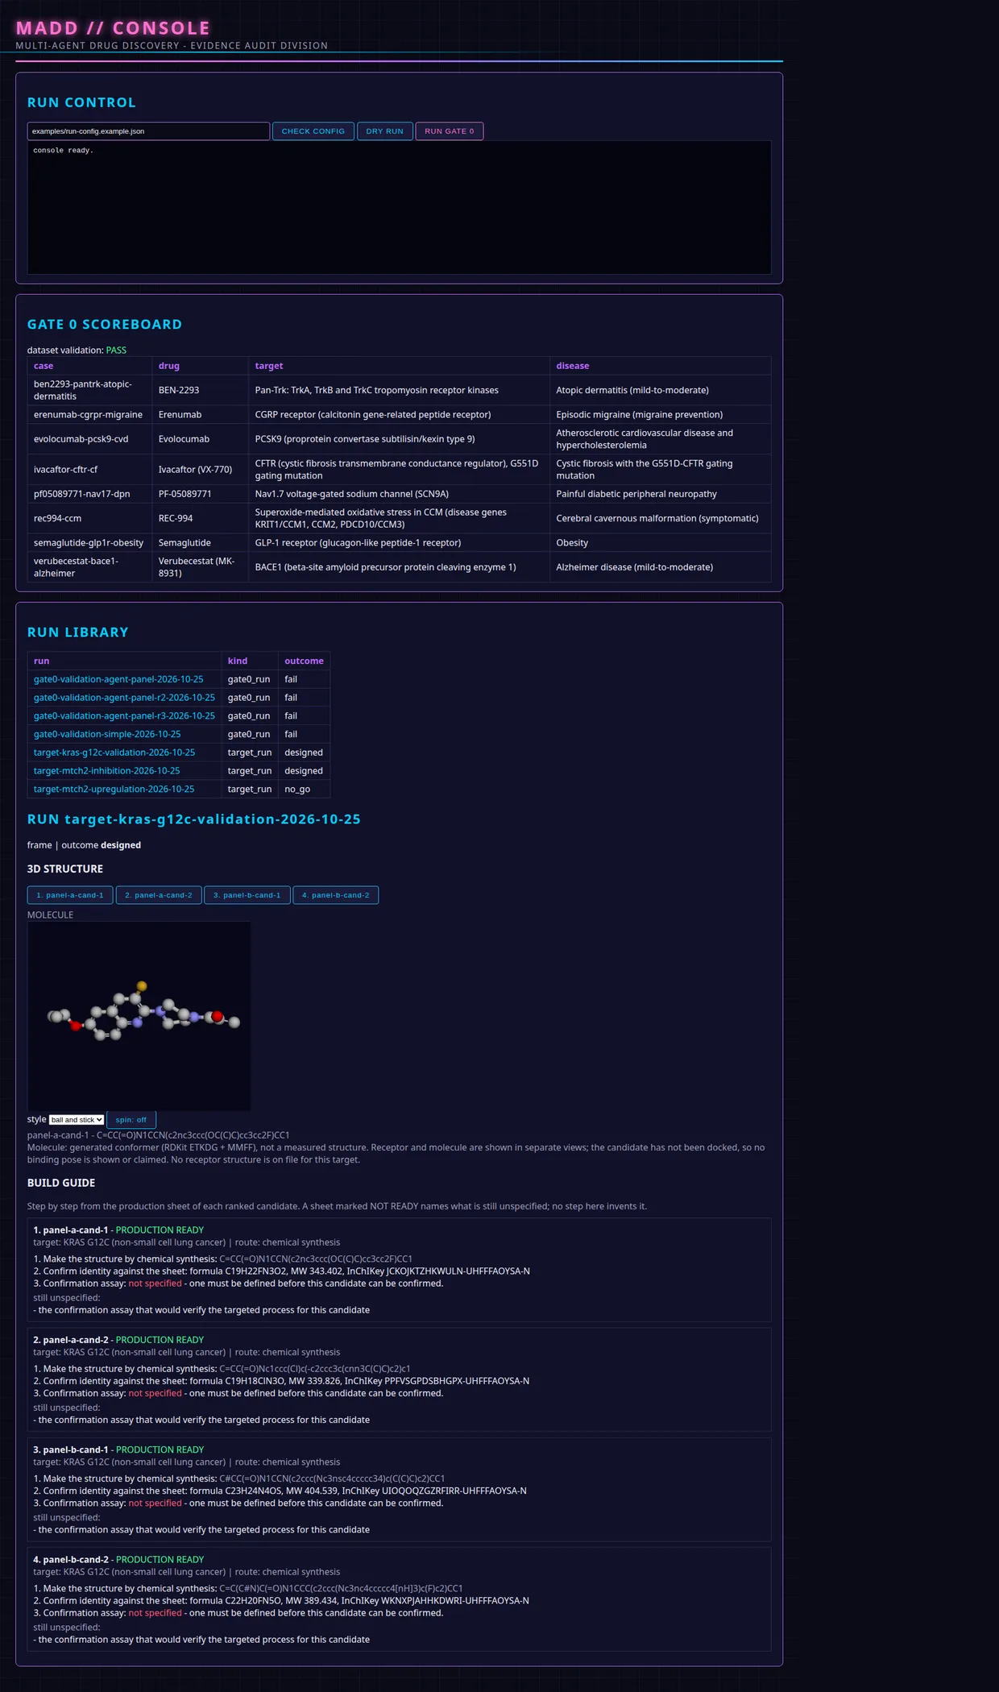Click the Ivacaftor (VX-770) drug cell

200,470
